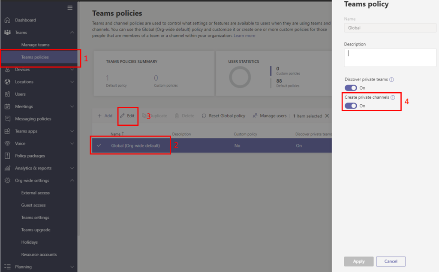Expand the Teams apps section chevron
439x272 pixels.
[72, 131]
